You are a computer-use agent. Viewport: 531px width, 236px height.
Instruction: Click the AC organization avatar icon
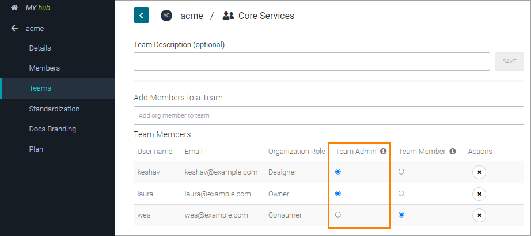coord(166,16)
